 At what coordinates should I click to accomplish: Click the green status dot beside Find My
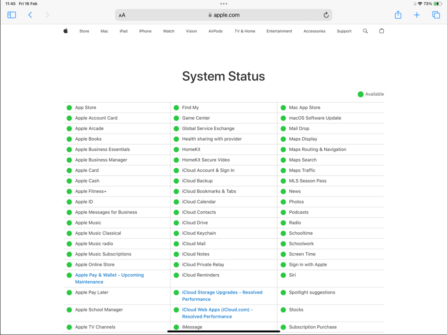click(x=176, y=108)
